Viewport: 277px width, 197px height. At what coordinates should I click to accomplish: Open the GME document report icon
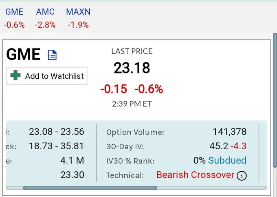[52, 55]
